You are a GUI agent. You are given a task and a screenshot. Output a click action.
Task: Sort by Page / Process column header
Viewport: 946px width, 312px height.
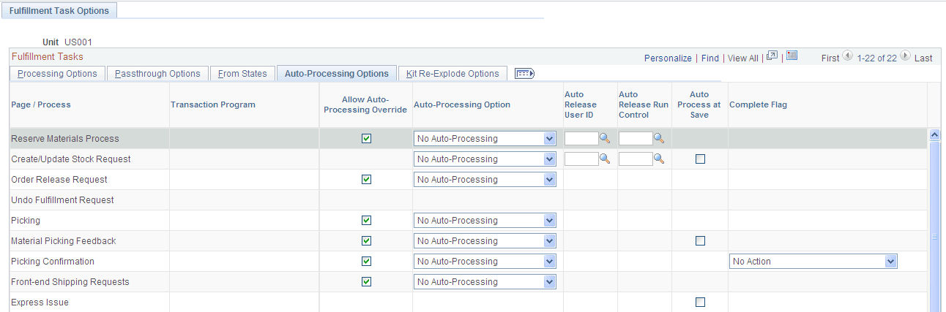[x=41, y=104]
